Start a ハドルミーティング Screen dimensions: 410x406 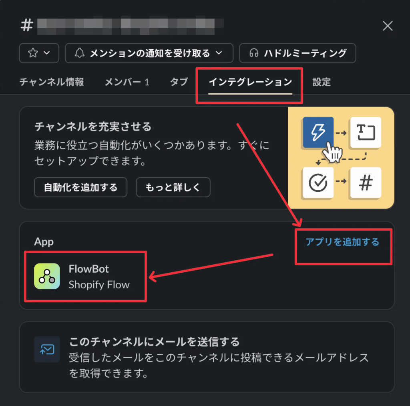(297, 53)
